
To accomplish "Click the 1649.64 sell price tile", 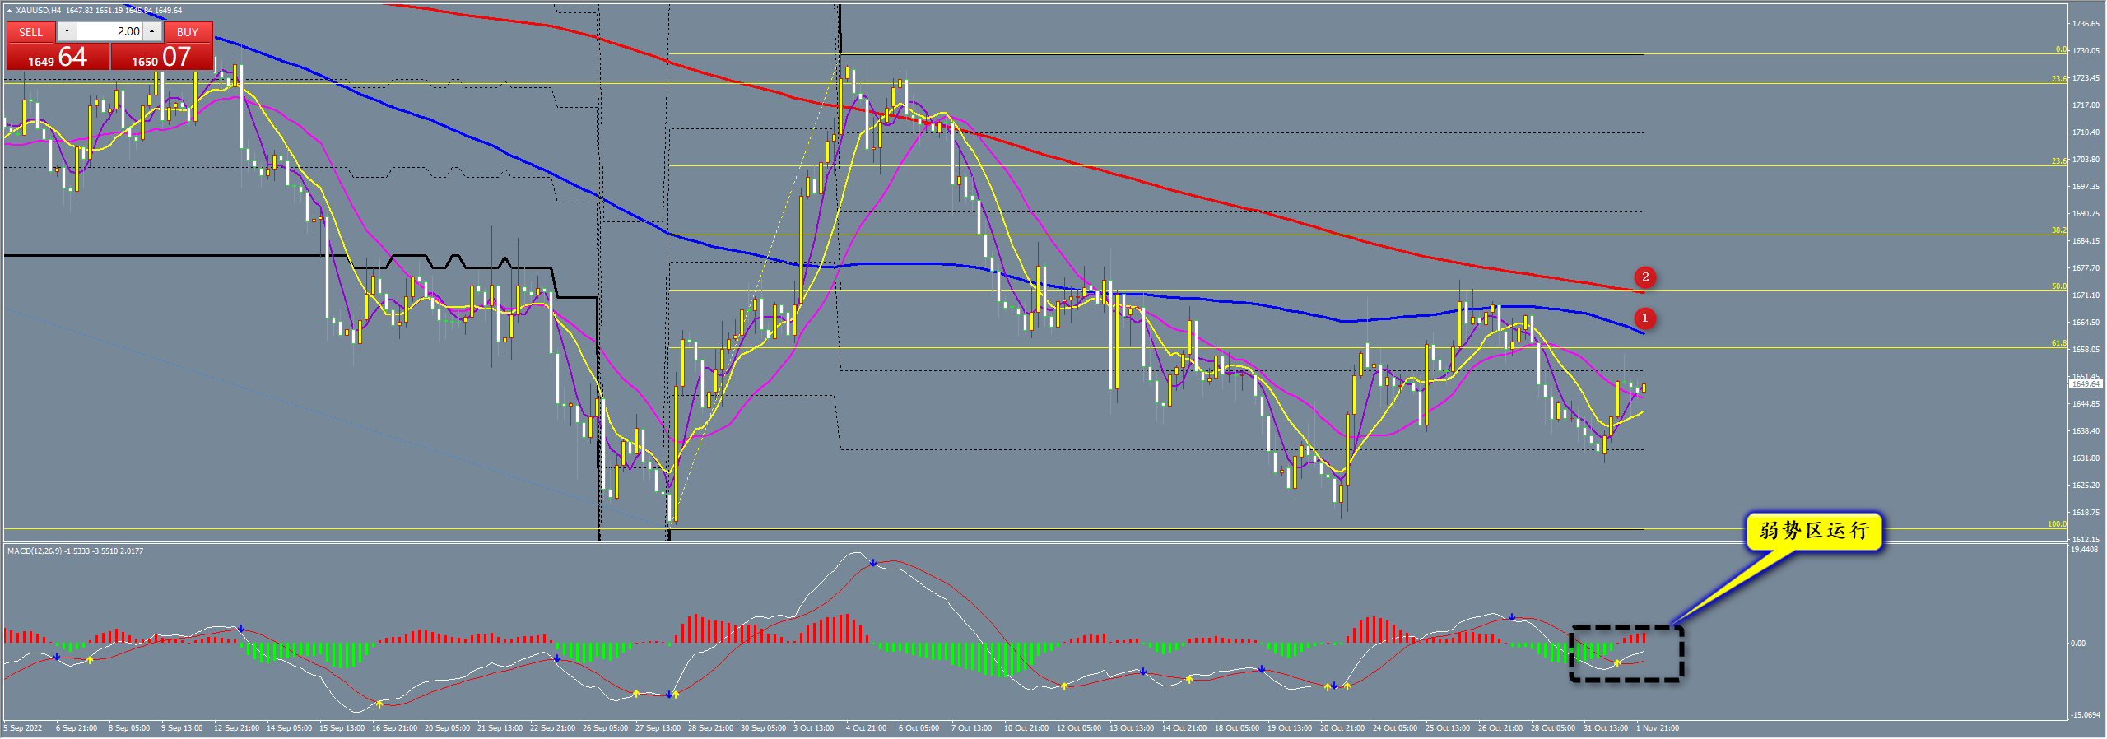I will pyautogui.click(x=58, y=57).
